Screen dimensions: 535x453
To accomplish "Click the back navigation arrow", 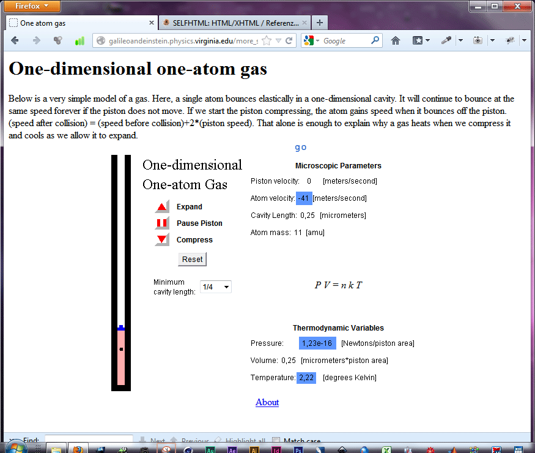I will point(15,40).
